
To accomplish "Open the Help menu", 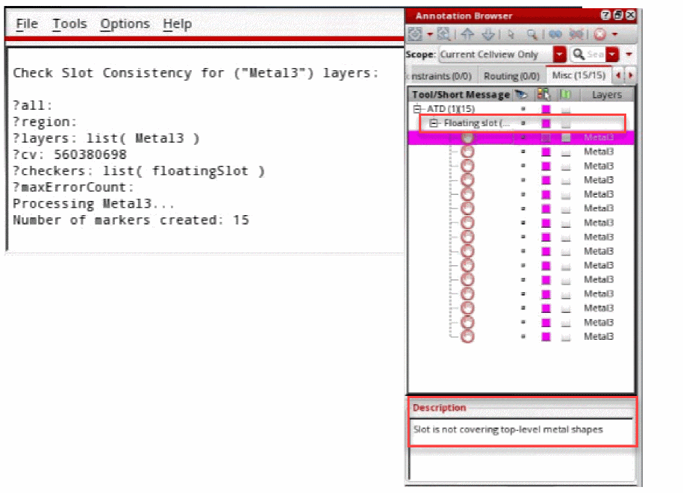I will coord(178,24).
